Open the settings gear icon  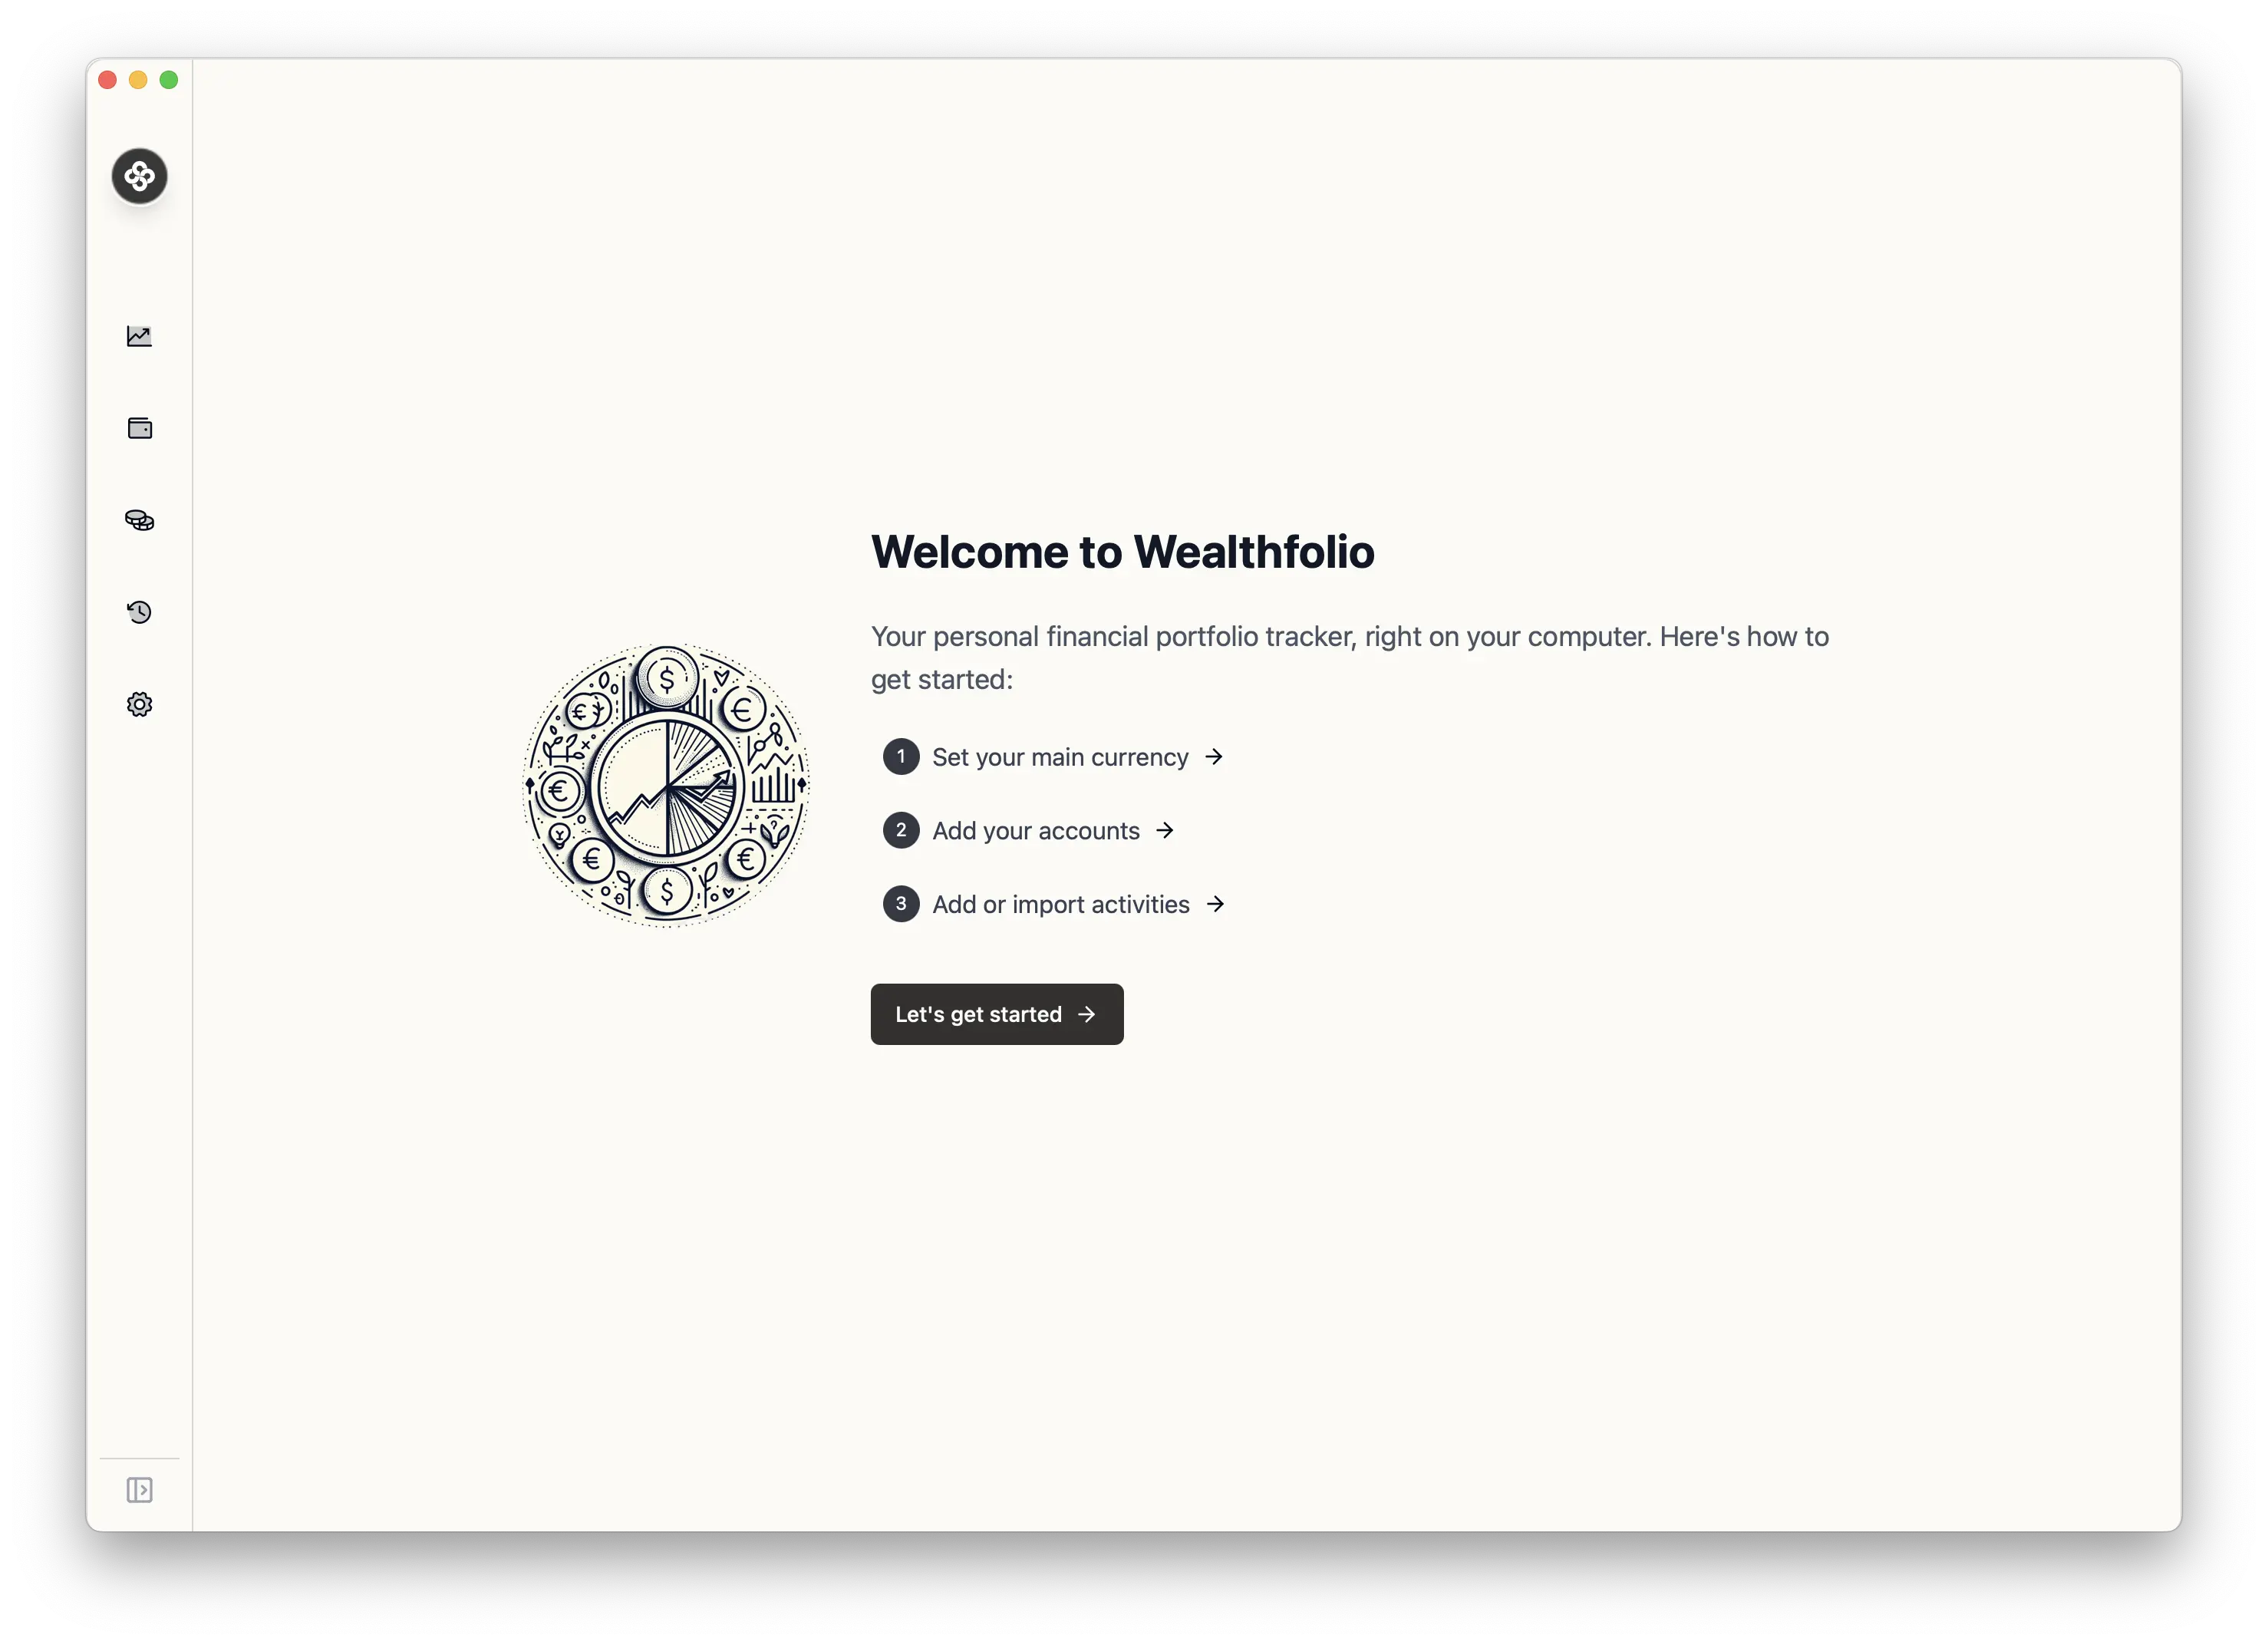pos(139,704)
